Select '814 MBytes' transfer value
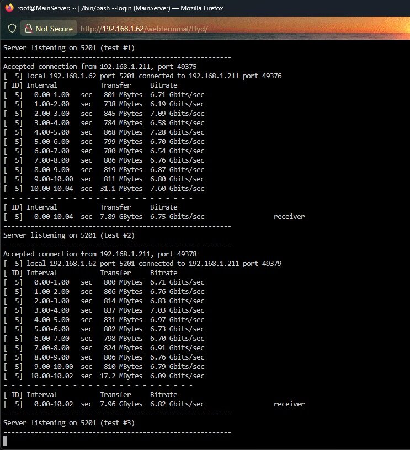Image resolution: width=410 pixels, height=450 pixels. [x=123, y=301]
